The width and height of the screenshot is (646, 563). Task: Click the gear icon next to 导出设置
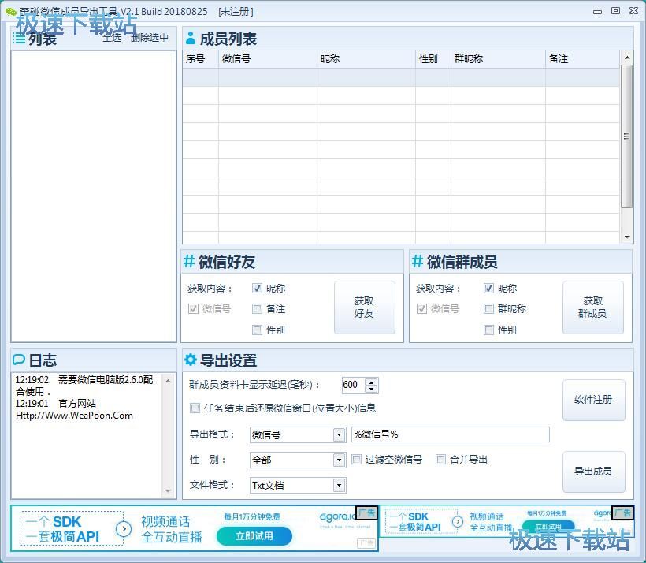click(x=191, y=360)
